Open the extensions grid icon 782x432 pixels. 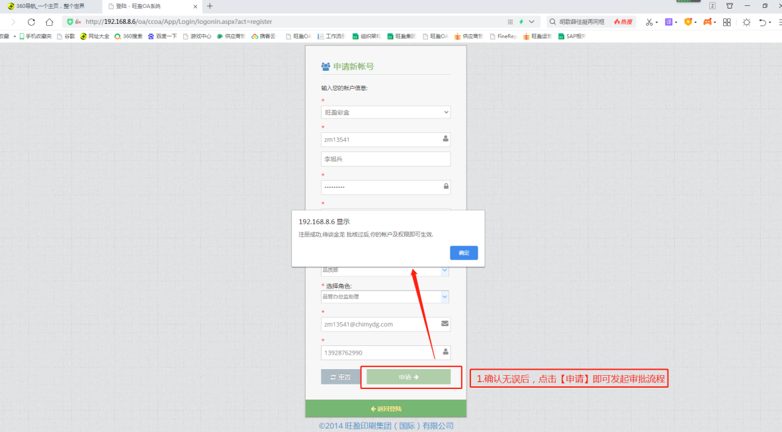(726, 22)
